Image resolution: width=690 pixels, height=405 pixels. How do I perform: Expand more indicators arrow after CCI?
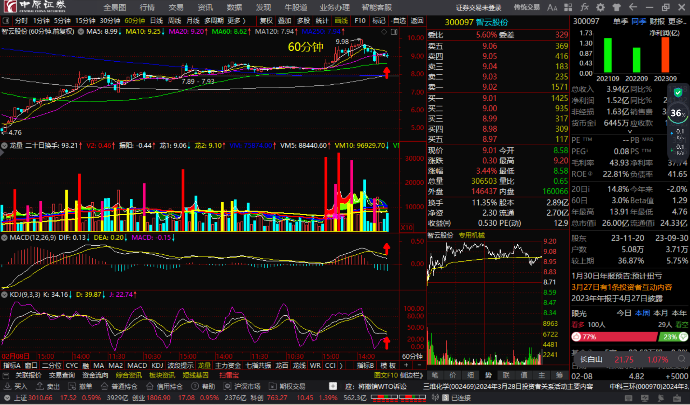coord(341,366)
